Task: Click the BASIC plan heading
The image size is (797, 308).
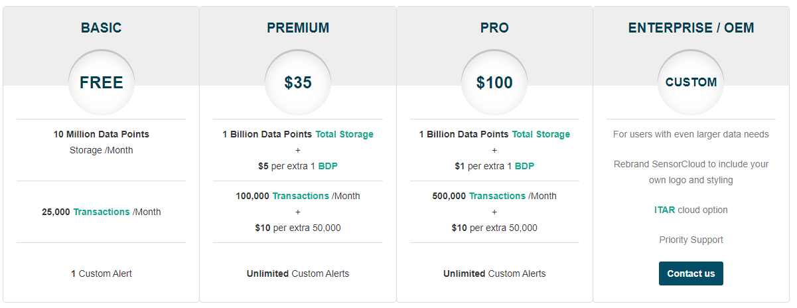Action: point(102,28)
